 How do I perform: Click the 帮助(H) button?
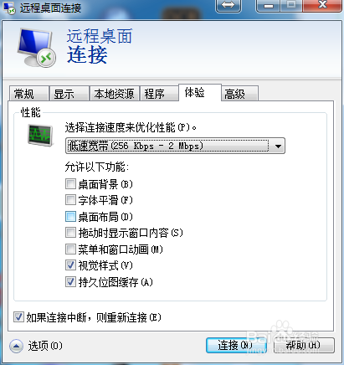click(x=304, y=346)
